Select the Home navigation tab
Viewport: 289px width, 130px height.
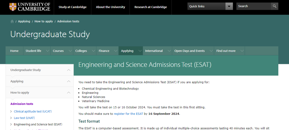[14, 51]
